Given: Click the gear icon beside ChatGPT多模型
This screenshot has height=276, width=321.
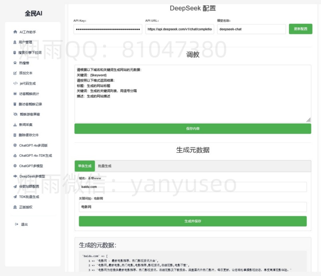Looking at the screenshot, I should [15, 166].
